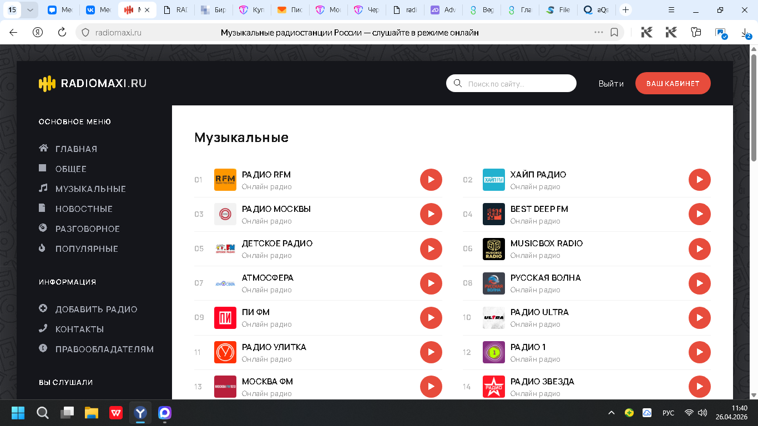Play the Радио Ultra station

700,317
